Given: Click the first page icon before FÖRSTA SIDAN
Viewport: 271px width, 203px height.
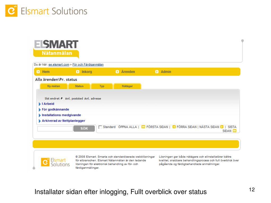Looking at the screenshot, I should pos(143,127).
